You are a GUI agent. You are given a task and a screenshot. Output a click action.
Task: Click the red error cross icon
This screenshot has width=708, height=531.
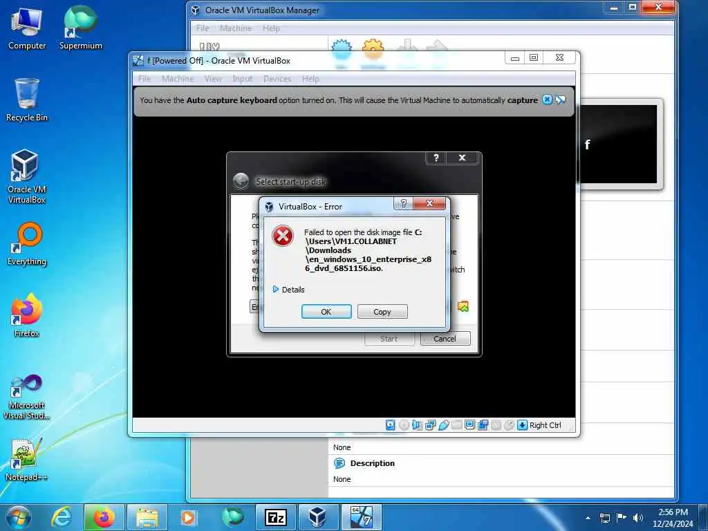pos(283,236)
